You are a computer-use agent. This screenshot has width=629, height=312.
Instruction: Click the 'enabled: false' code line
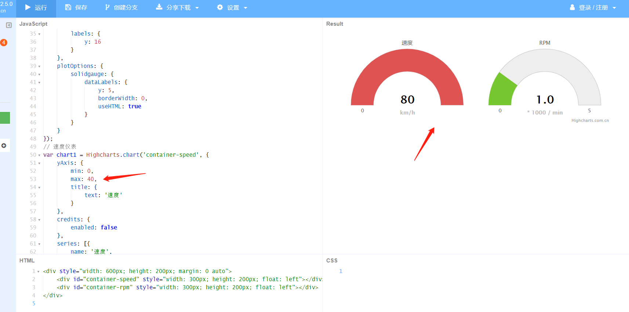(94, 228)
